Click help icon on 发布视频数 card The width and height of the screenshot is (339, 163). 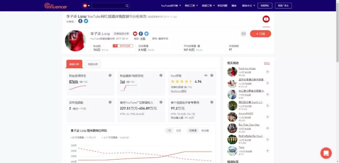[x=110, y=102]
